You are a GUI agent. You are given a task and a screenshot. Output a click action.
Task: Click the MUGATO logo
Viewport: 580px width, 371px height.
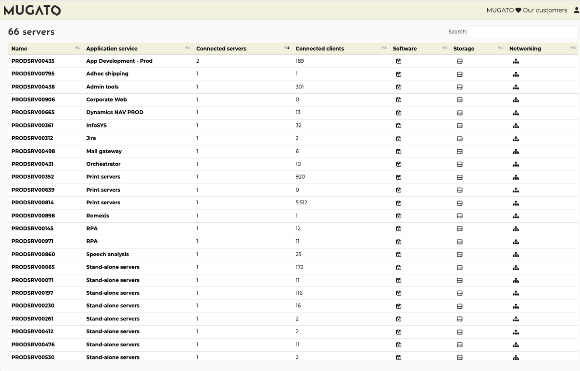32,10
